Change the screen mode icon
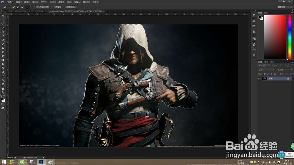 (x=3, y=108)
